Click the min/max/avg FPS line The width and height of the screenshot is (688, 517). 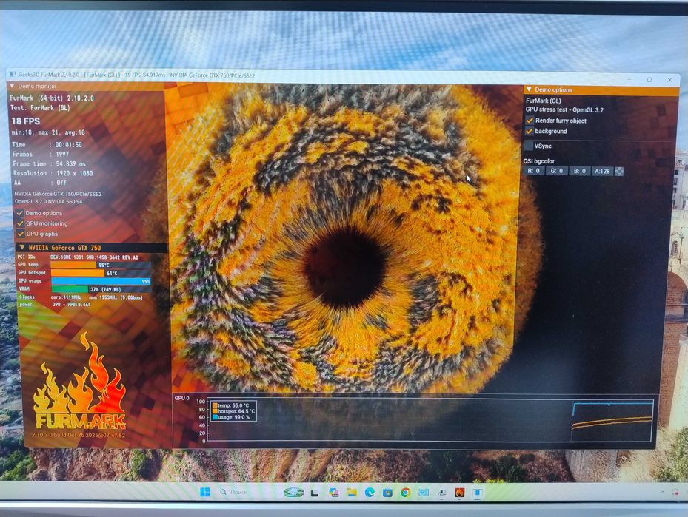click(x=48, y=132)
